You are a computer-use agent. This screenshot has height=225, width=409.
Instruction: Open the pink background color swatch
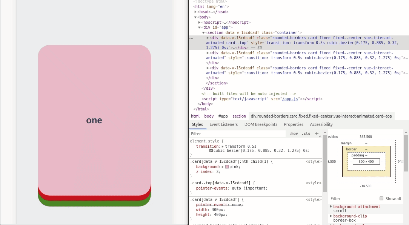(227, 167)
